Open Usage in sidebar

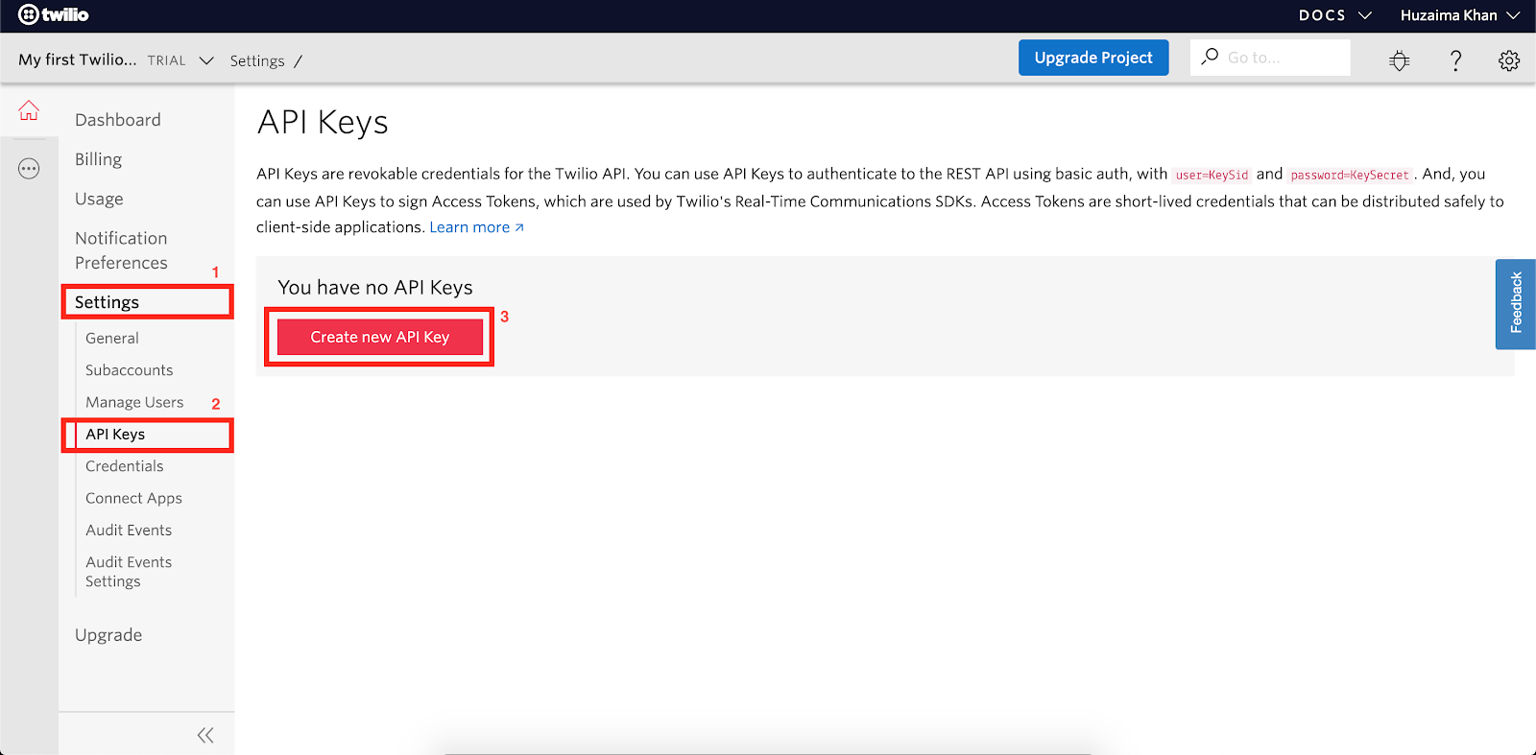99,199
